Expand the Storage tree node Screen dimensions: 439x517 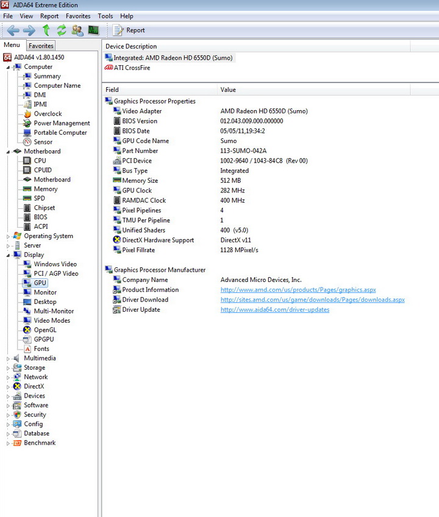(x=8, y=368)
